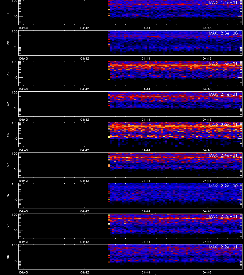
Task: Click the 04:42 time tick under panel 2R
Action: (84, 58)
